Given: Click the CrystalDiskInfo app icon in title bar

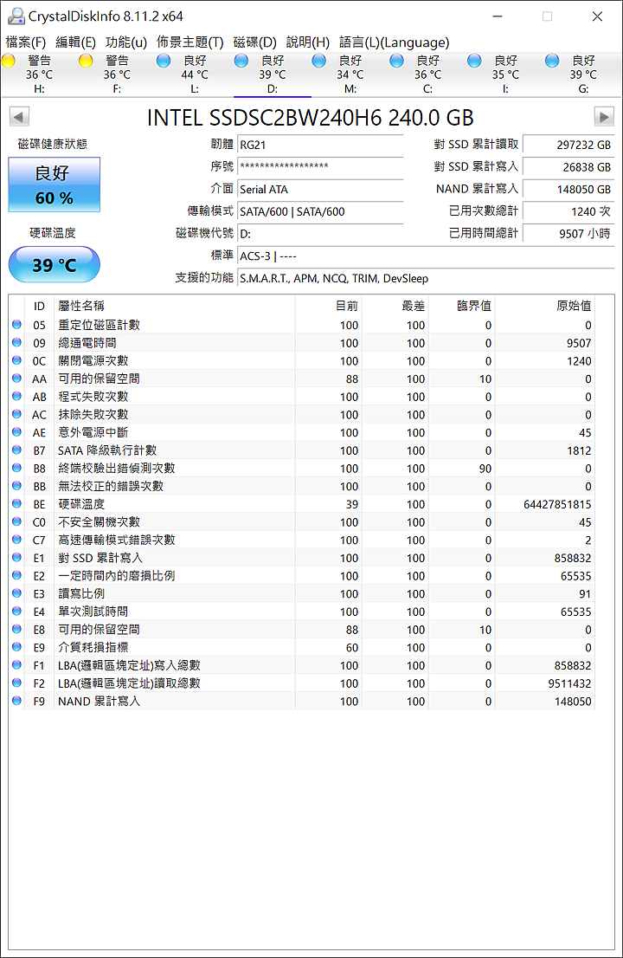Looking at the screenshot, I should point(16,16).
